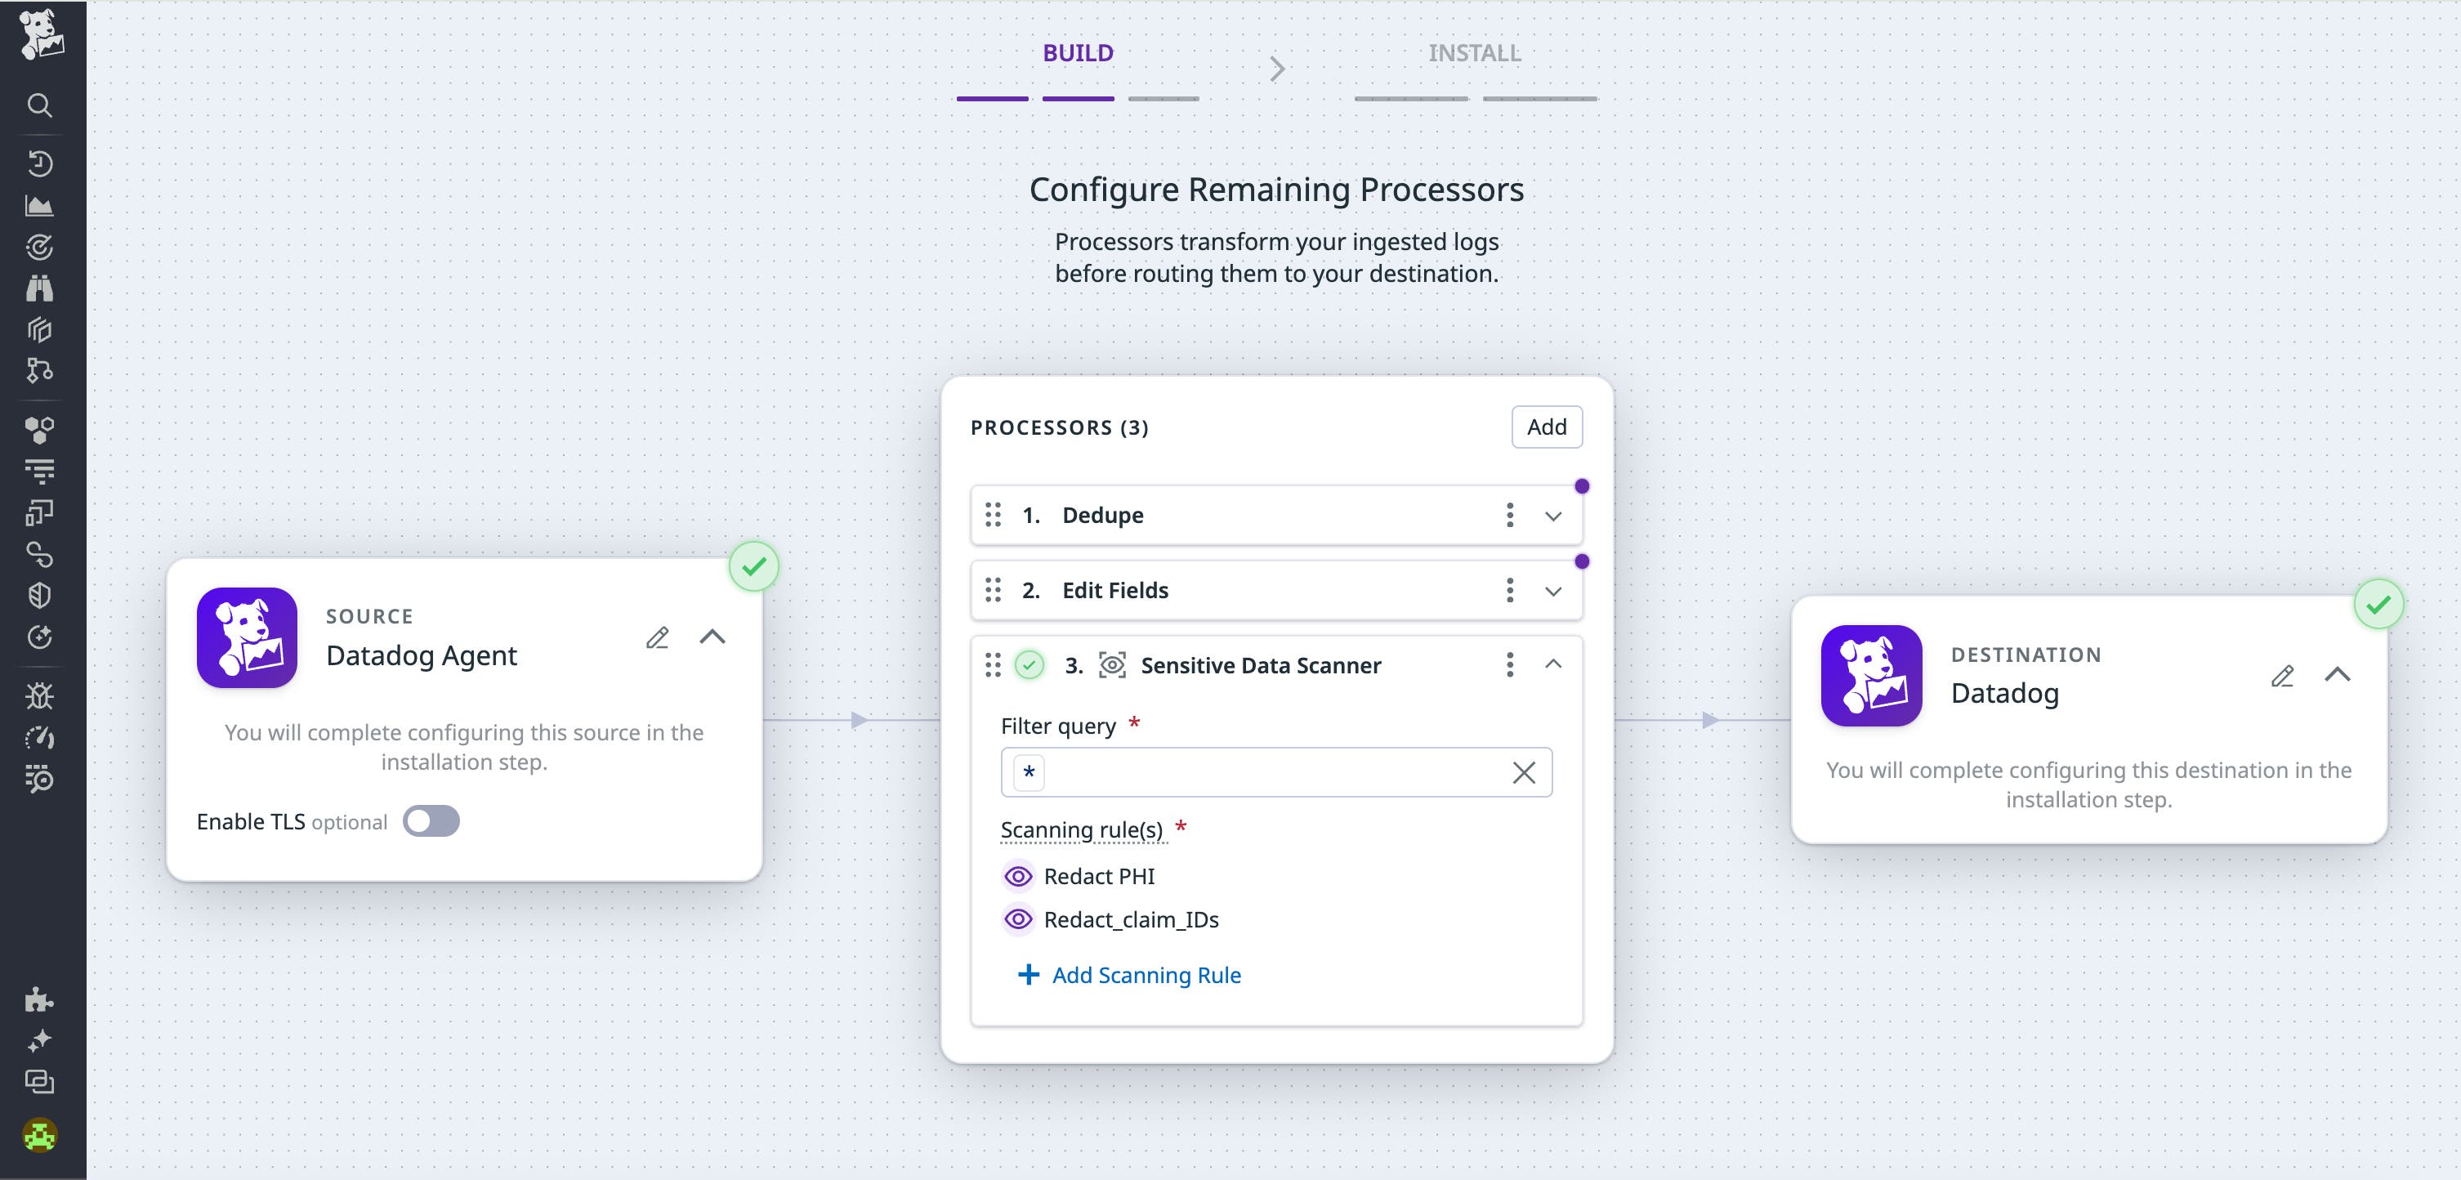Edit the Datadog Agent source with pencil icon

[657, 638]
